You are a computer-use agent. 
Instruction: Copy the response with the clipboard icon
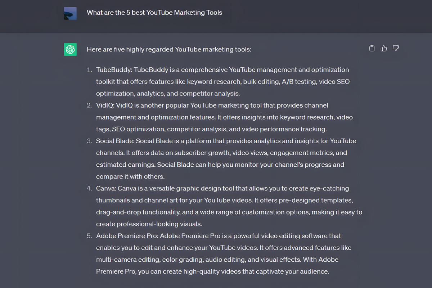(x=372, y=48)
